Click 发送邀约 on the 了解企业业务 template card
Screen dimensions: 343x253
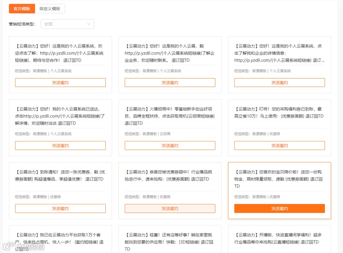point(170,83)
